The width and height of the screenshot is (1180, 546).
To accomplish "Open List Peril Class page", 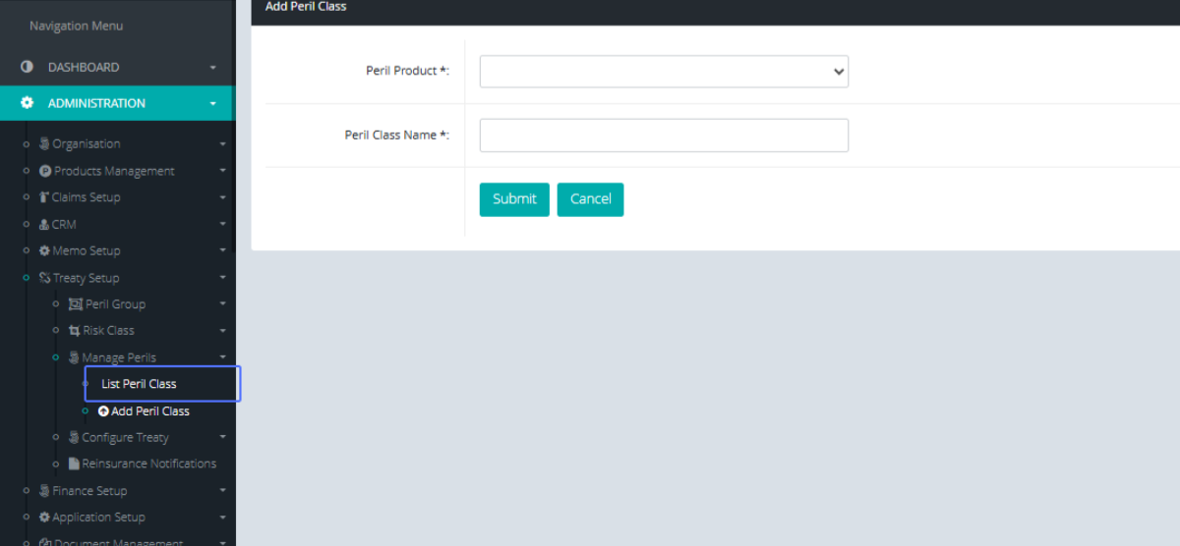I will pos(139,384).
